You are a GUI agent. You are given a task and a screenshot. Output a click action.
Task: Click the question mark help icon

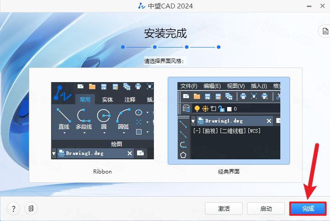pos(14,208)
